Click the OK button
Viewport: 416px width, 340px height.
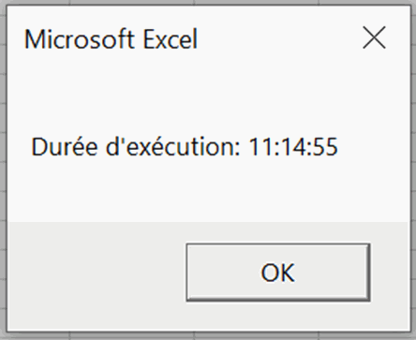click(x=278, y=273)
